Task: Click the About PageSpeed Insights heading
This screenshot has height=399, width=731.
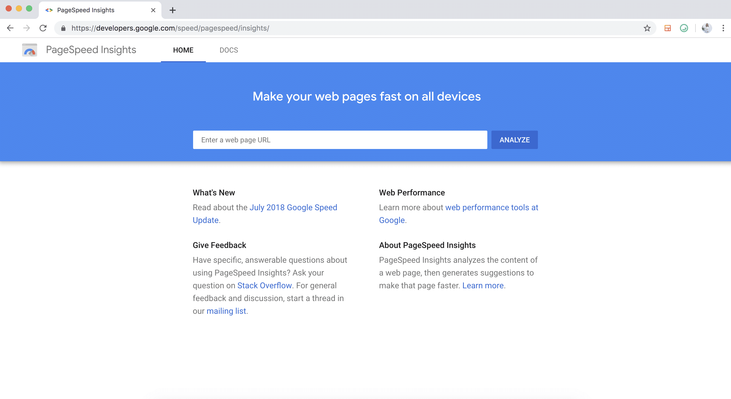Action: pos(427,245)
